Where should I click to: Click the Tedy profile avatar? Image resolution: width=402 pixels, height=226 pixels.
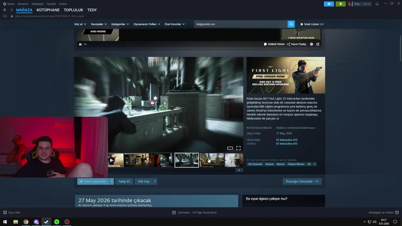pyautogui.click(x=350, y=4)
